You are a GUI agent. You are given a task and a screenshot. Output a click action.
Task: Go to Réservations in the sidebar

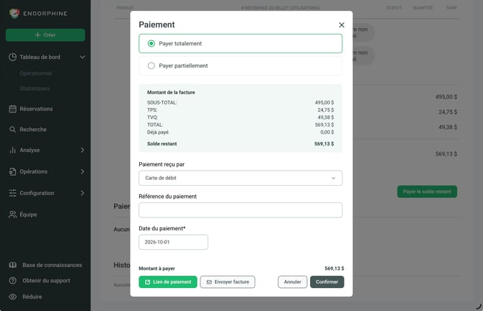36,109
